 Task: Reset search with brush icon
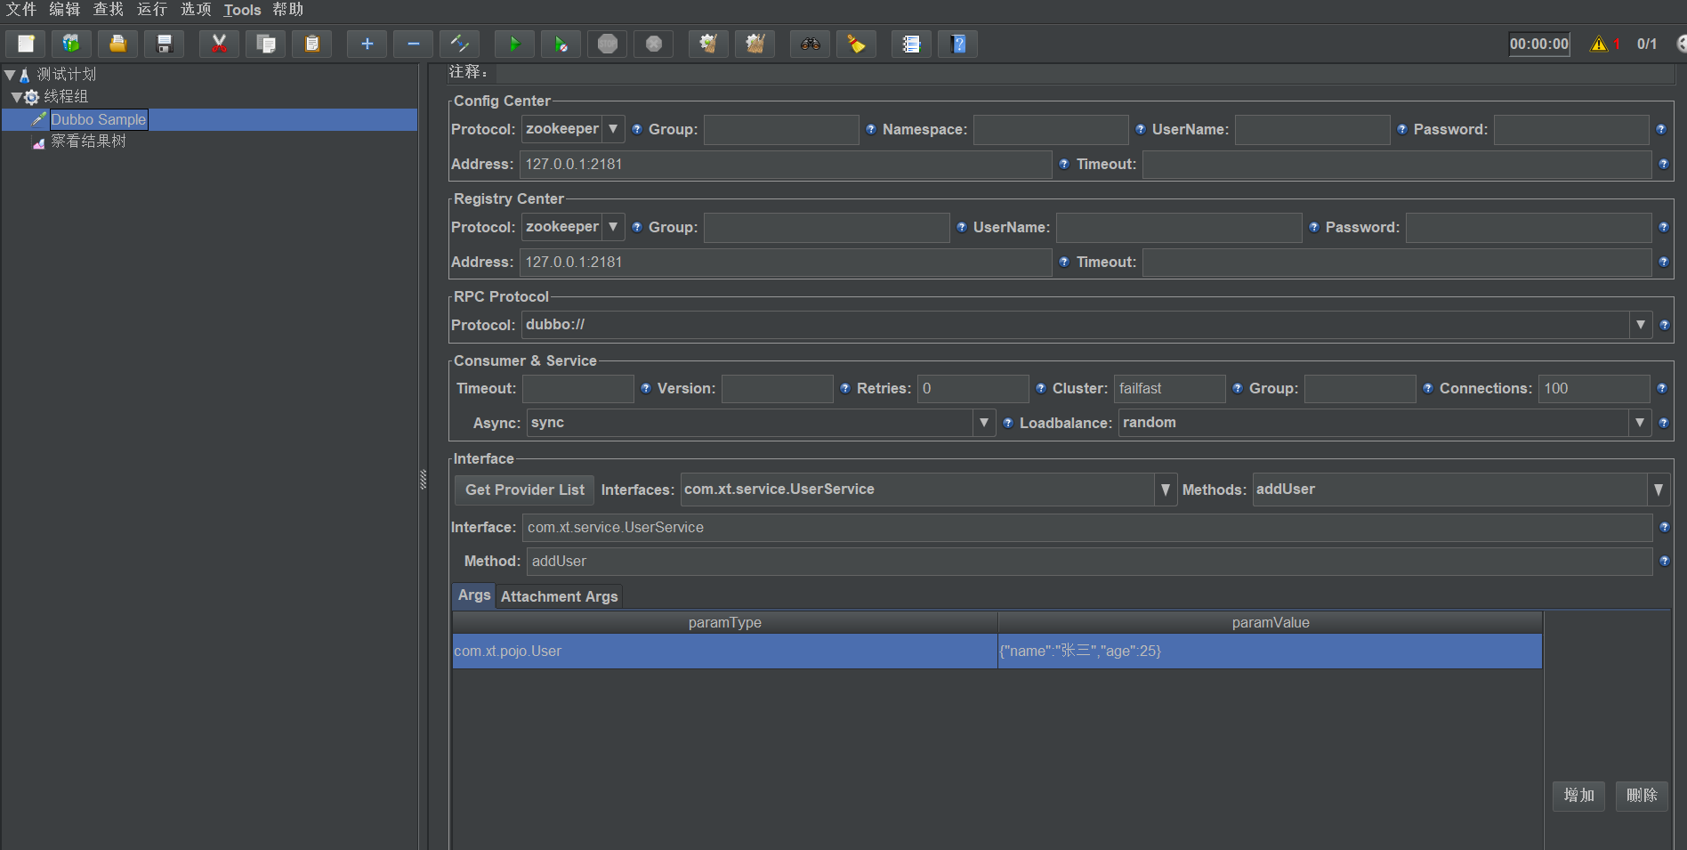click(x=856, y=44)
